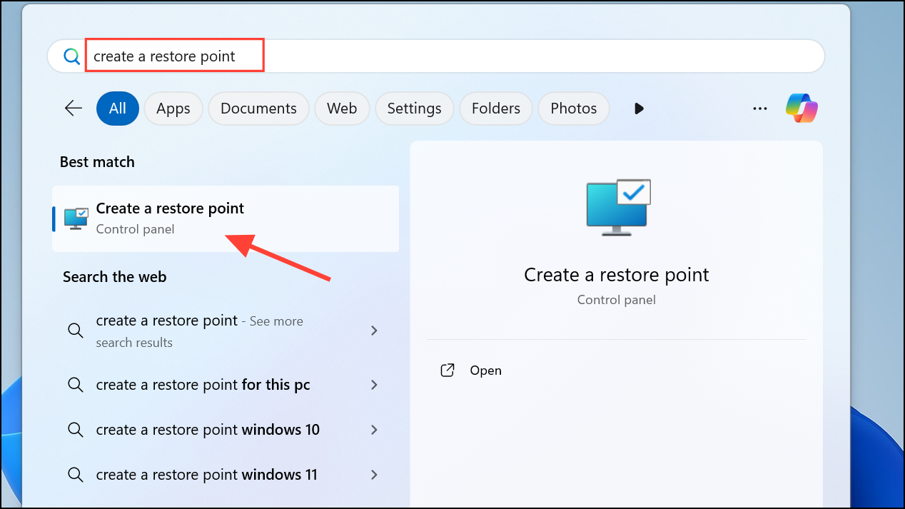Switch to the Web filter tab
This screenshot has height=509, width=905.
(x=342, y=109)
